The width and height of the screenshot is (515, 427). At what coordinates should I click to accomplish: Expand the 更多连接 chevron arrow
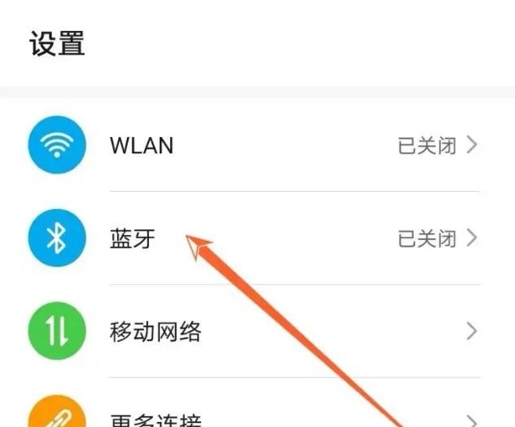click(472, 421)
